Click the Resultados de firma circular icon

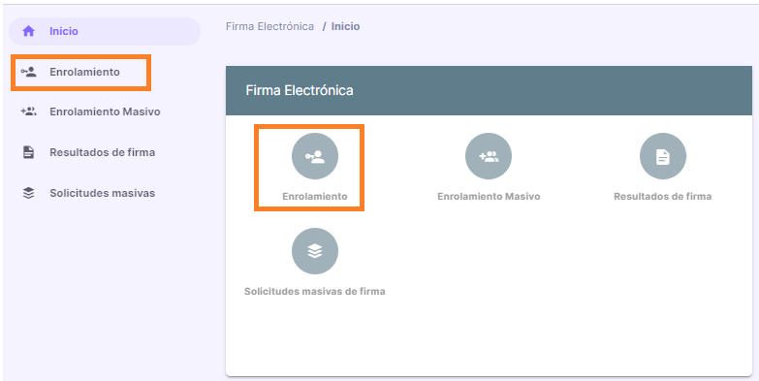coord(663,156)
